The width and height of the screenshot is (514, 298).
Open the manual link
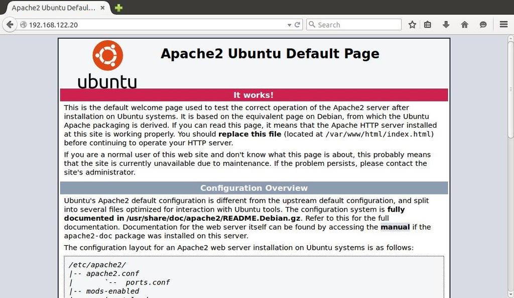click(x=395, y=227)
